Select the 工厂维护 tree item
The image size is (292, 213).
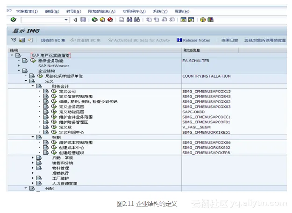click(x=61, y=178)
